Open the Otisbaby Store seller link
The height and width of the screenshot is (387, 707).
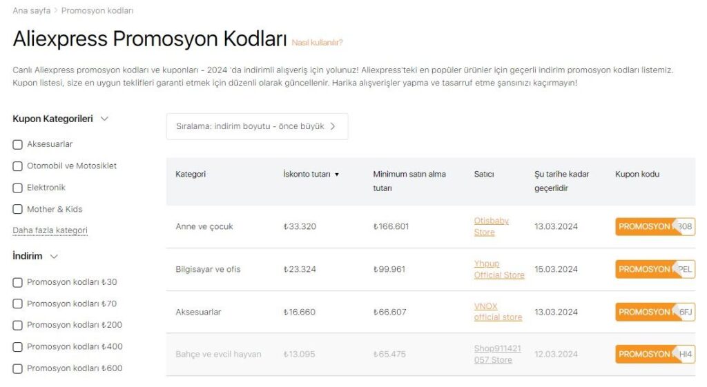491,227
